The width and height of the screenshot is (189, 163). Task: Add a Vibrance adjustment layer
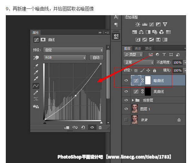pyautogui.click(x=165, y=24)
